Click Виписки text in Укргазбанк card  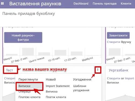(113, 82)
